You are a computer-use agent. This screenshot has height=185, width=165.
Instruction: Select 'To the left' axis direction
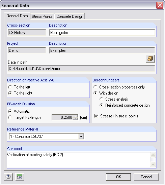pyautogui.click(x=10, y=87)
